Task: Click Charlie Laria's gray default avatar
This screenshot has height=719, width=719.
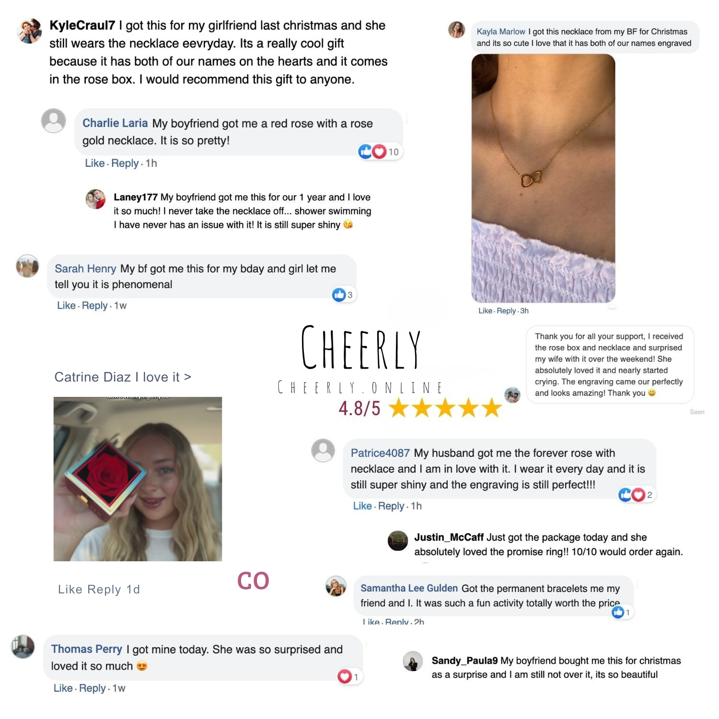Action: coord(54,121)
